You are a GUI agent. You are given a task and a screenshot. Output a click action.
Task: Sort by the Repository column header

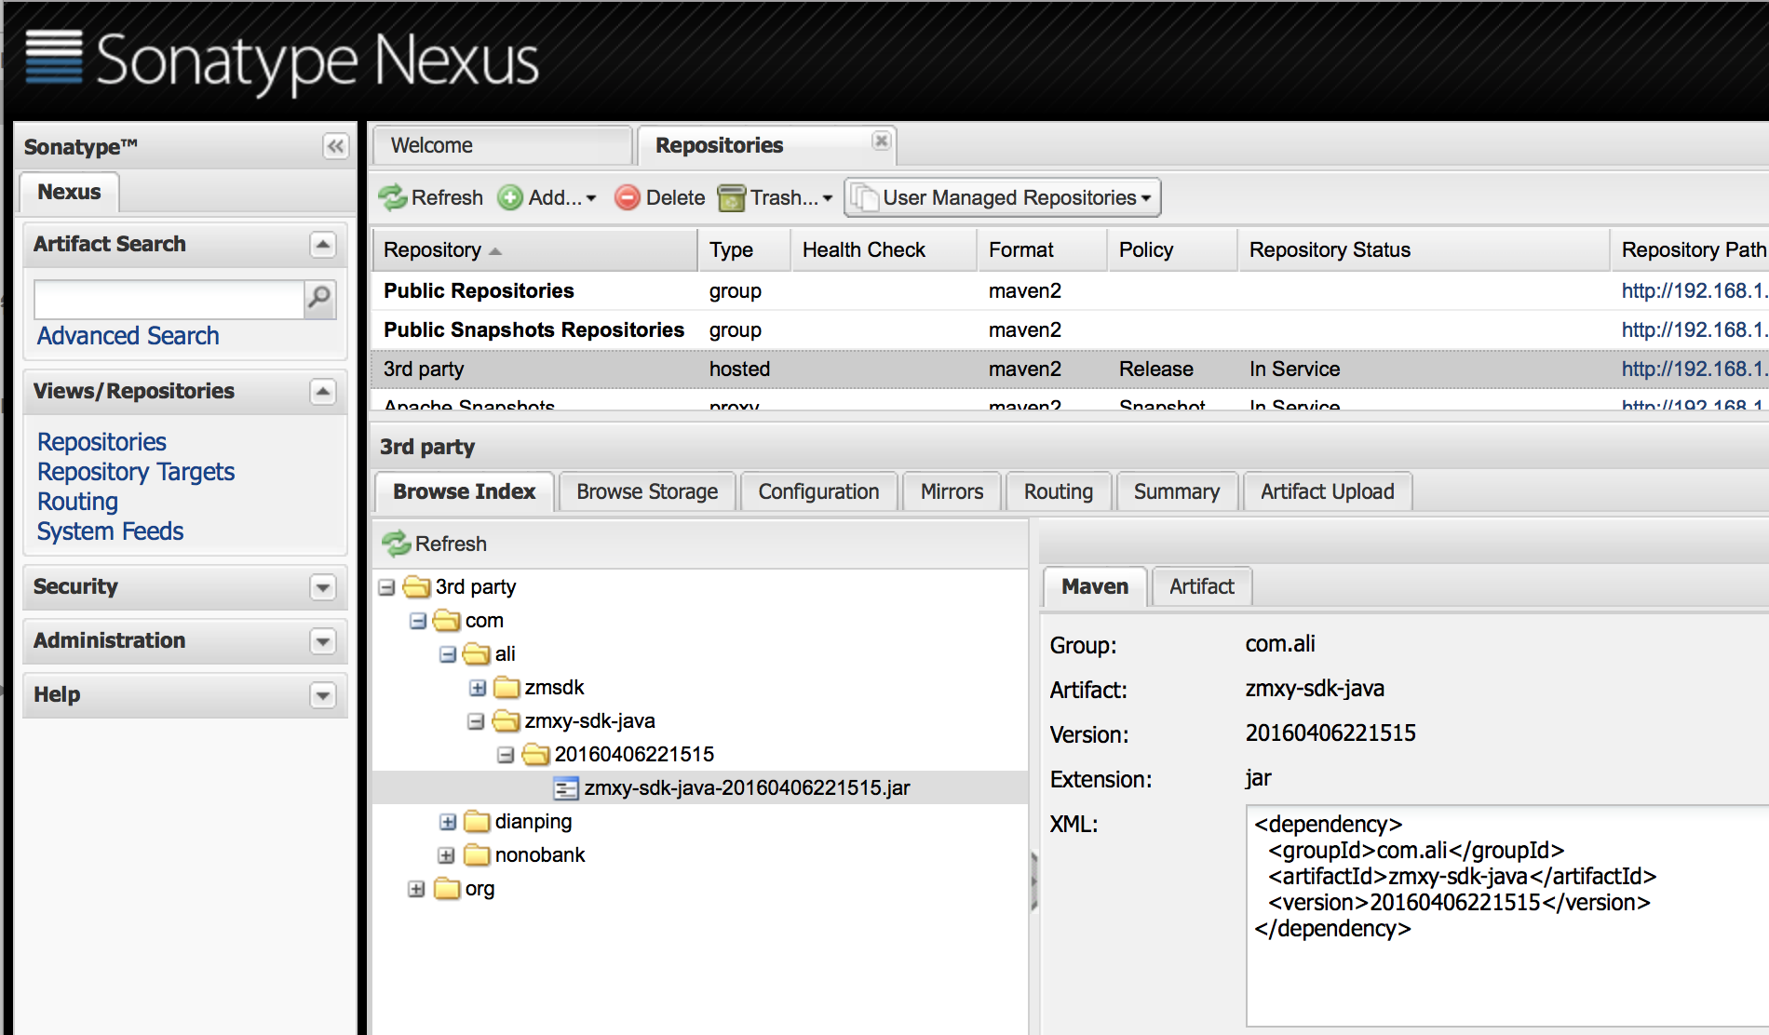tap(534, 250)
